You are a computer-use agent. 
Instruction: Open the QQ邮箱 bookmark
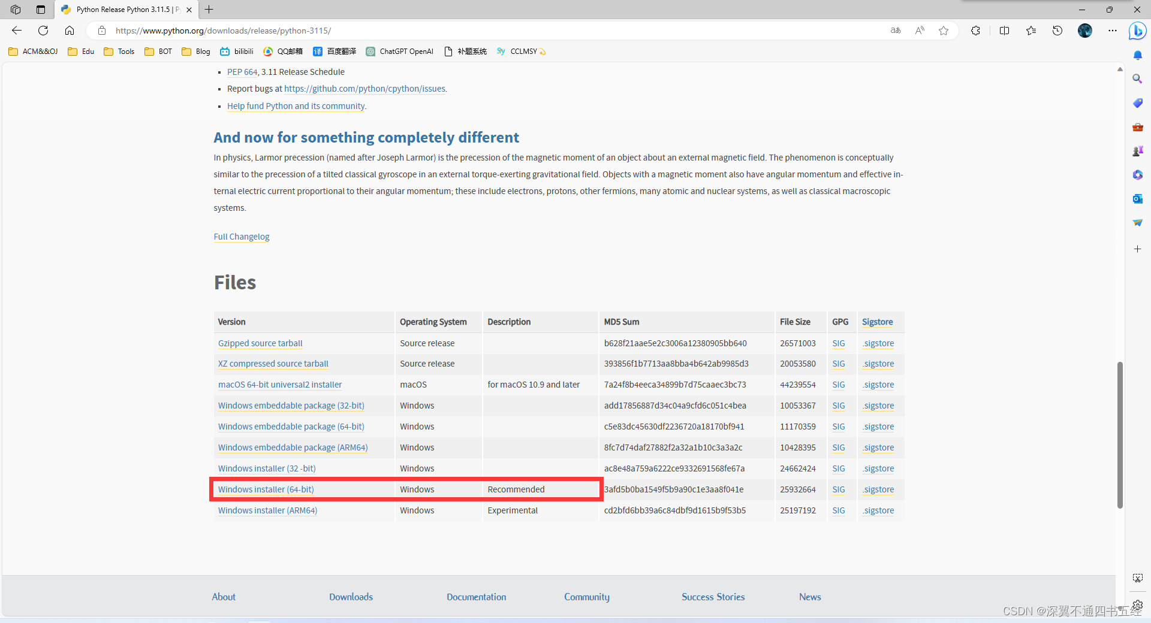283,52
